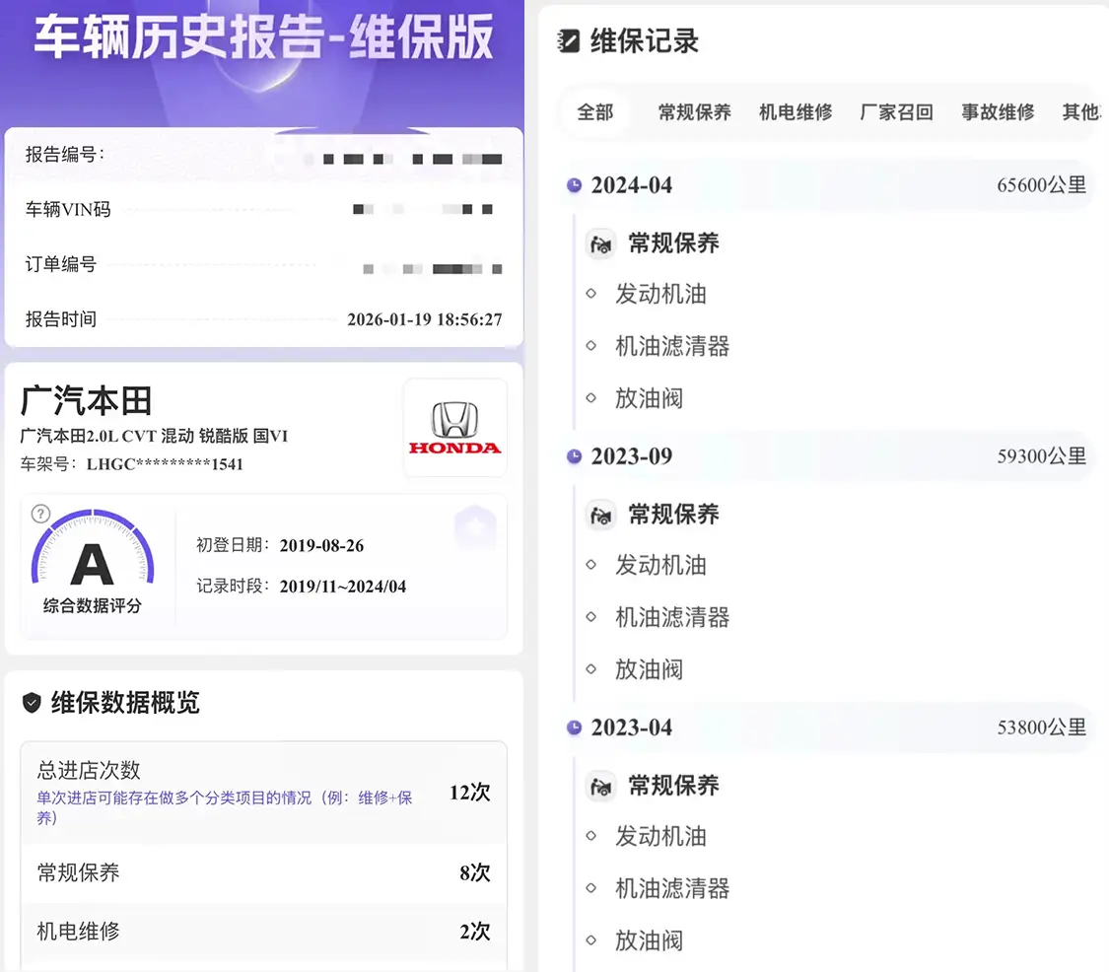Click the A rating gauge 综合数据评分
The height and width of the screenshot is (972, 1109).
coord(93,561)
